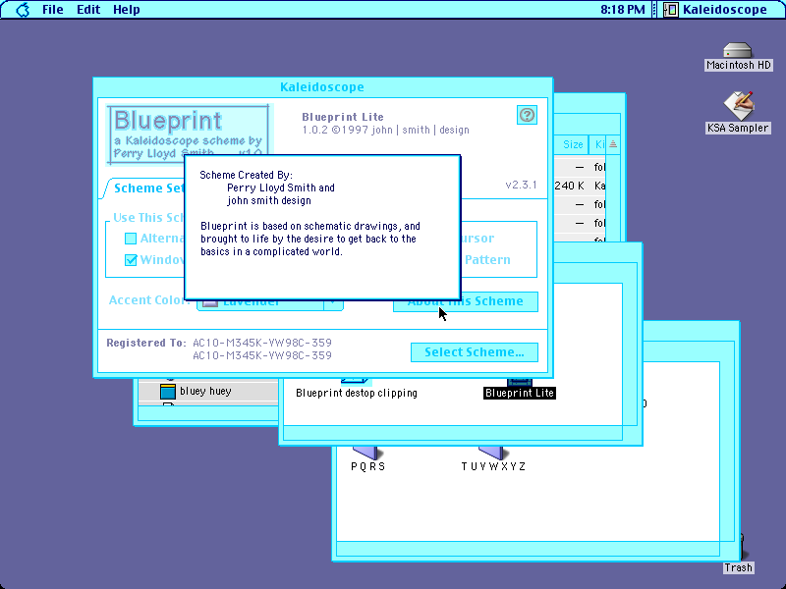The width and height of the screenshot is (786, 589).
Task: Open the Accent Color Lavender dropdown
Action: click(270, 304)
